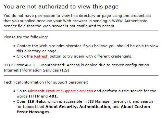Image resolution: width=162 pixels, height=118 pixels.
Task: Click the bold 'Authentication' topic text
Action: point(95,107)
